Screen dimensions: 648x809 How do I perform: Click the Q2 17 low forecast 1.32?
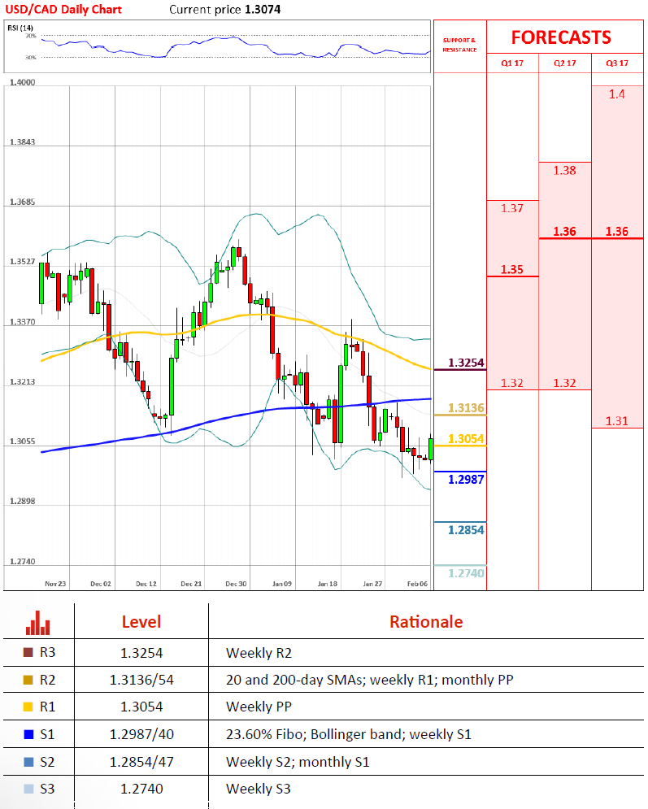(x=565, y=383)
